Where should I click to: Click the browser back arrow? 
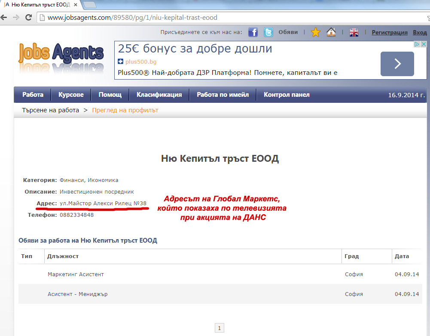click(x=4, y=18)
